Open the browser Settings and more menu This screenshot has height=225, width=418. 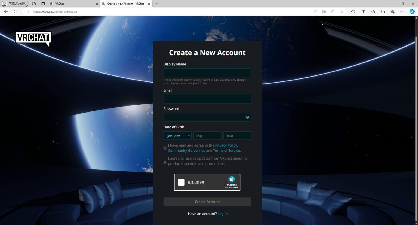coord(402,11)
